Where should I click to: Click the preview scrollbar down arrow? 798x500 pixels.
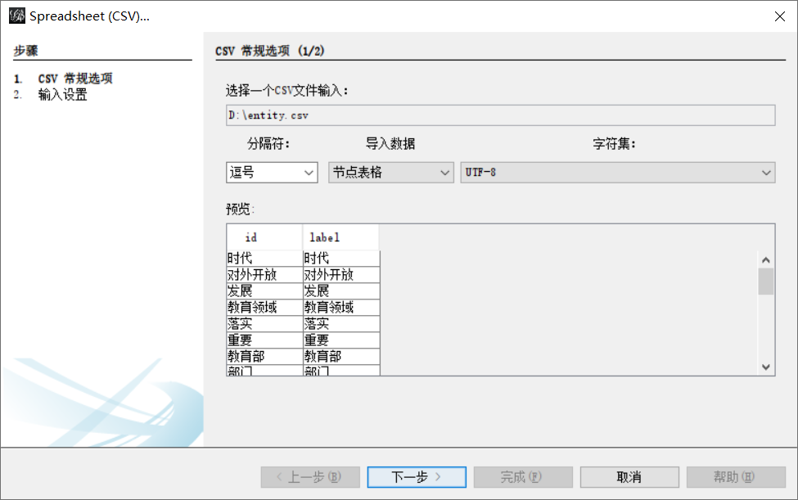766,367
